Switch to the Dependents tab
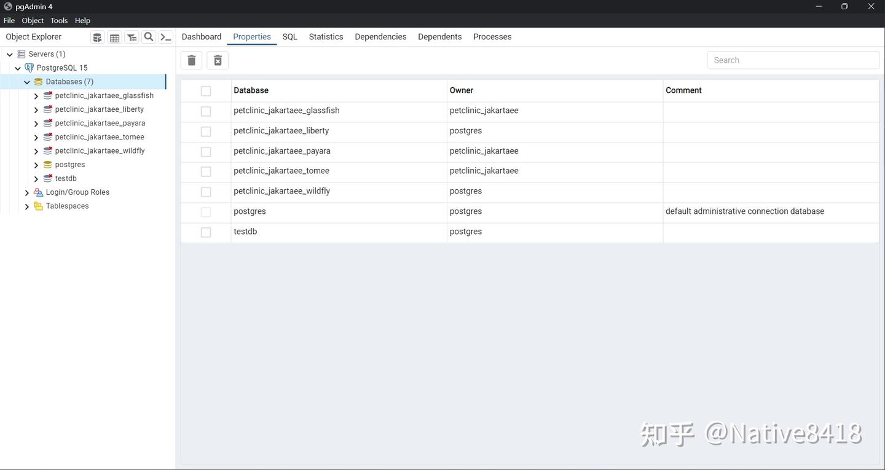Screen dimensions: 885x470 pyautogui.click(x=439, y=37)
